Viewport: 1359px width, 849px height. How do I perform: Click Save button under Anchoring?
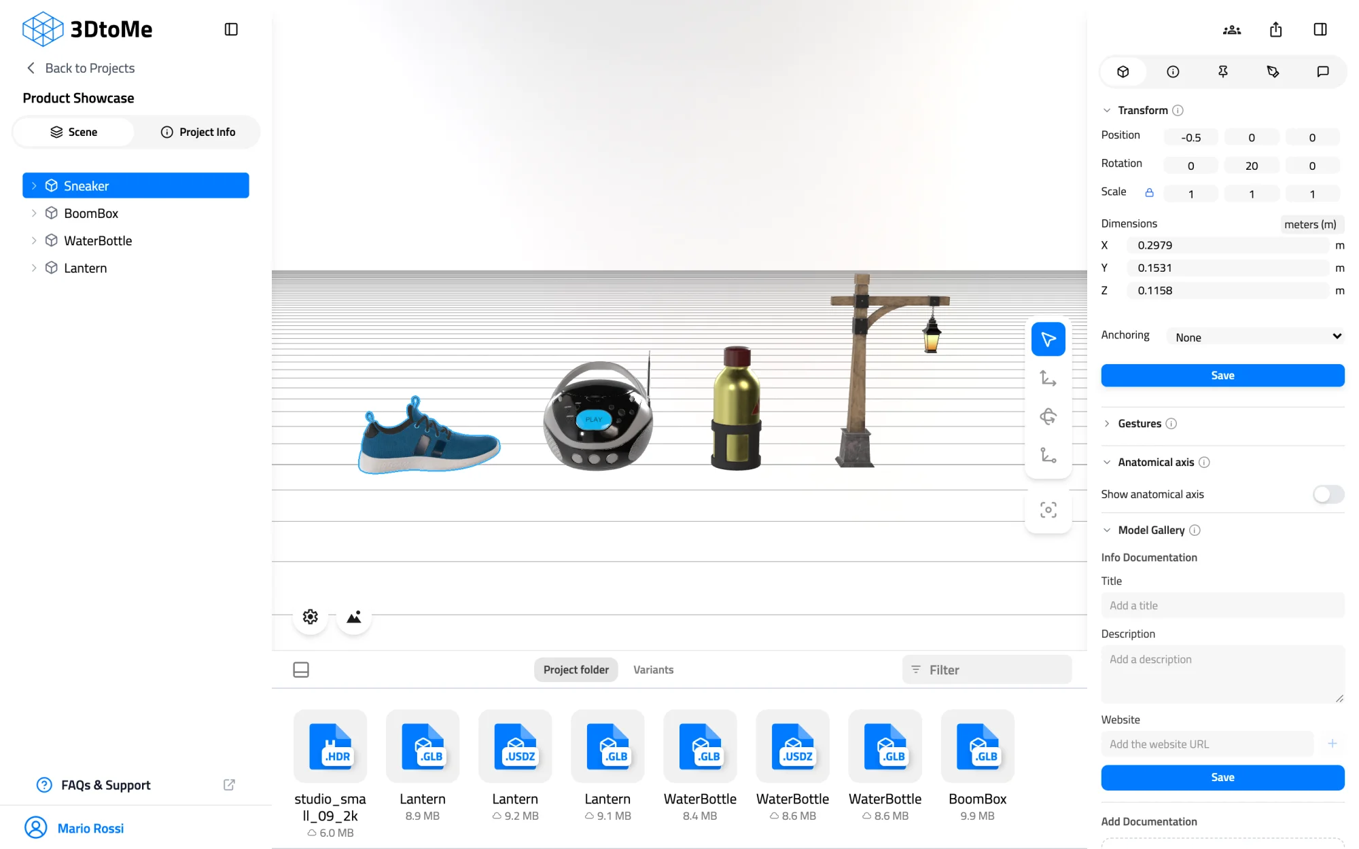[x=1222, y=376]
